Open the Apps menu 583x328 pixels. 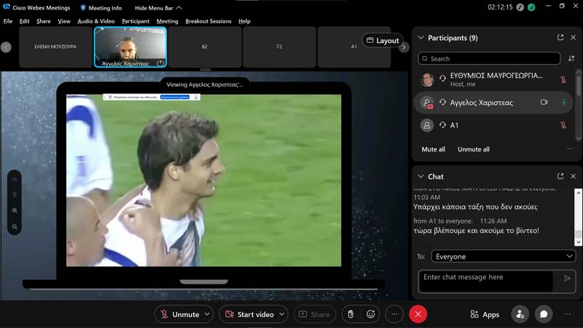[x=485, y=315]
